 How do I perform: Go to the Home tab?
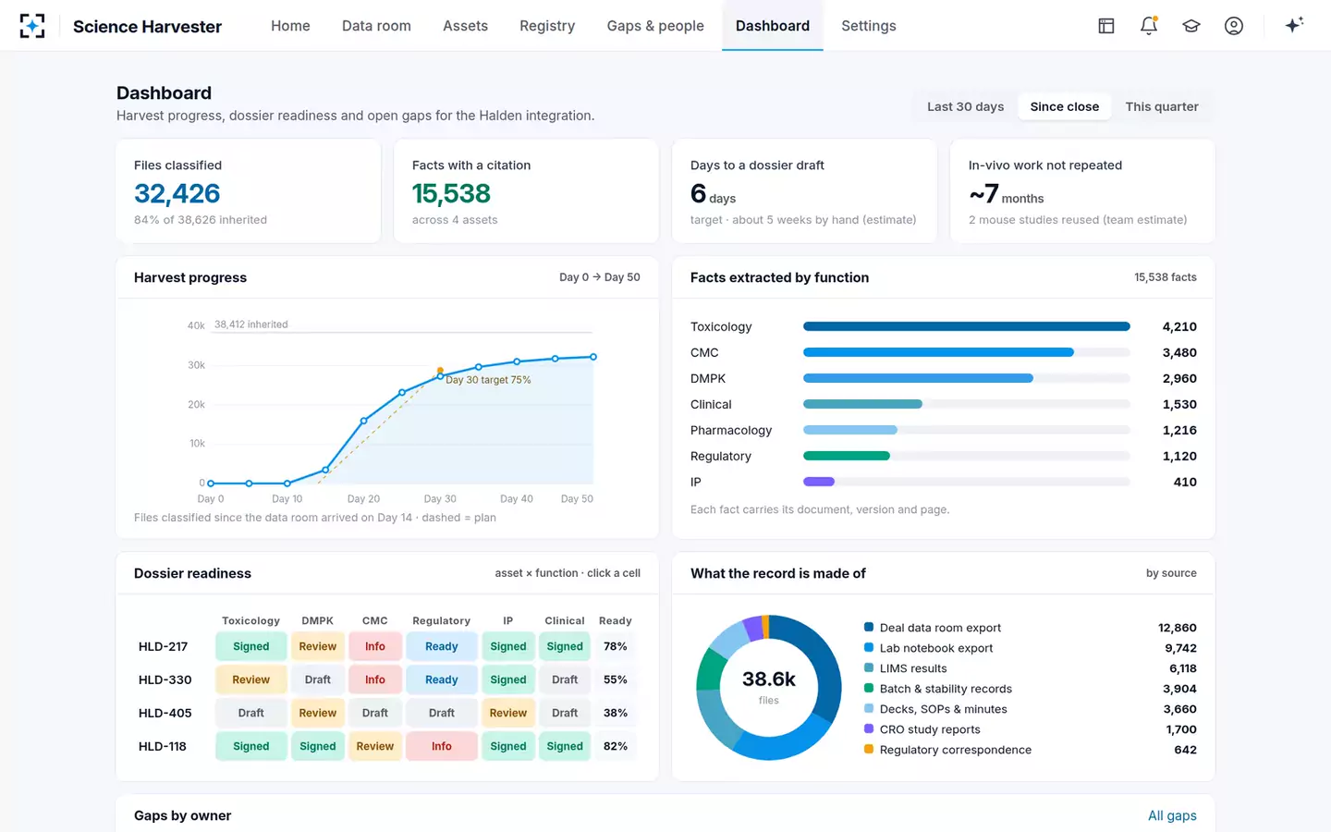tap(290, 26)
